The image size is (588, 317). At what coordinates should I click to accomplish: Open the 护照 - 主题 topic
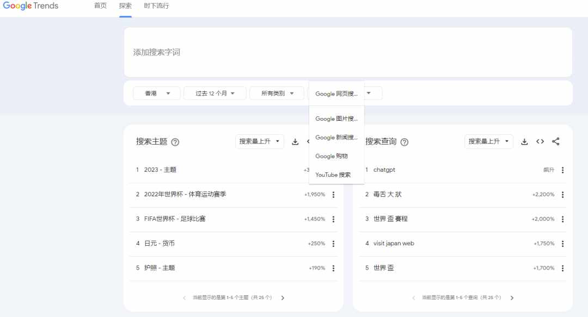point(160,268)
